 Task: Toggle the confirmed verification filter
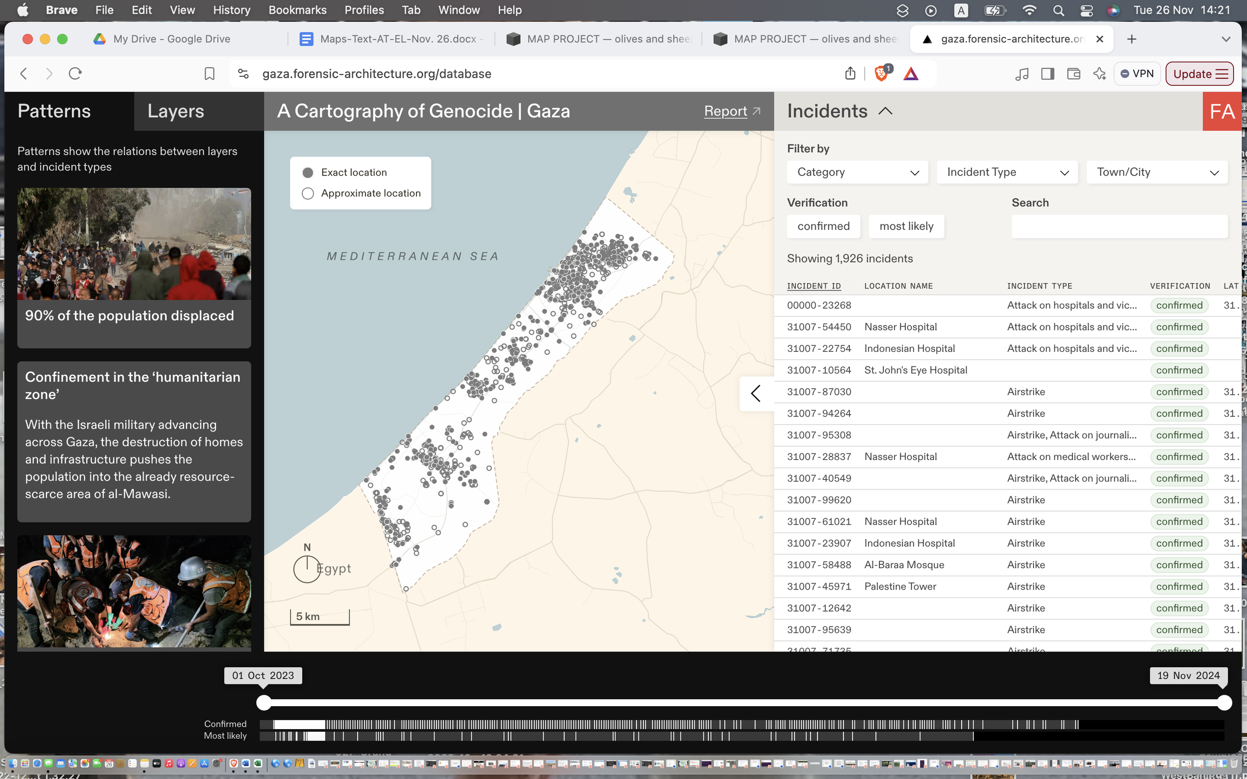click(x=823, y=226)
